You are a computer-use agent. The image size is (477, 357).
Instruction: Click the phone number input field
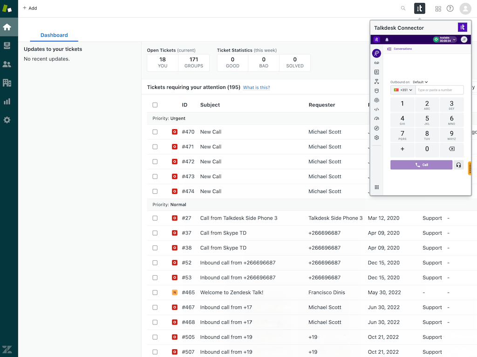(x=439, y=90)
